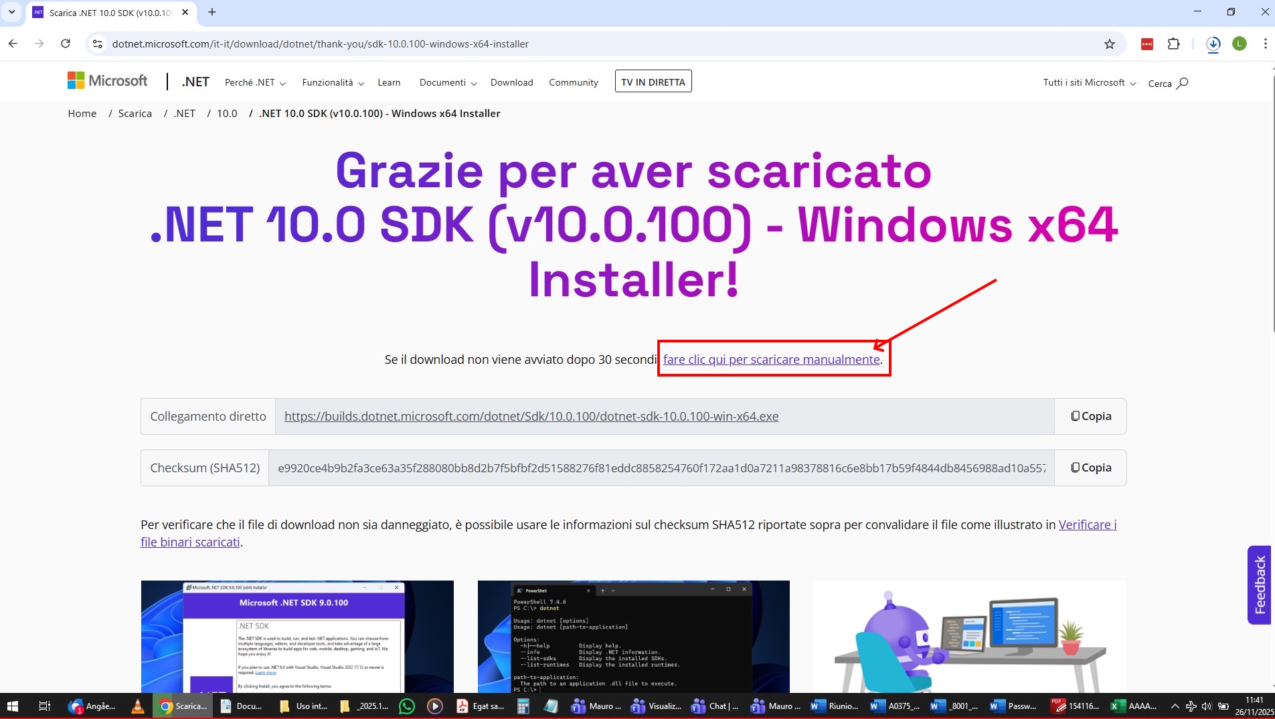The width and height of the screenshot is (1275, 719).
Task: Bookmark this page with the star icon
Action: click(1110, 44)
